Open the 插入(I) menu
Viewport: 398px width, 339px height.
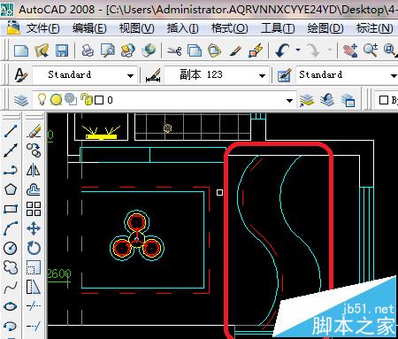coord(183,28)
